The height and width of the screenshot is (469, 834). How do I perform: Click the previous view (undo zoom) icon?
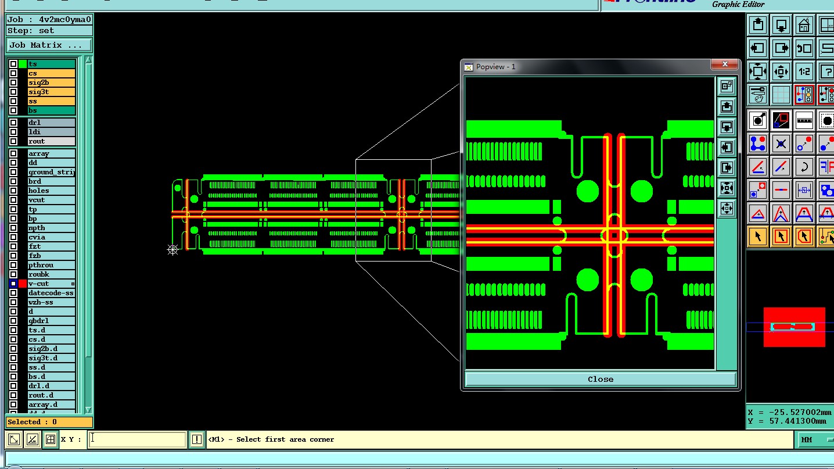[x=804, y=48]
